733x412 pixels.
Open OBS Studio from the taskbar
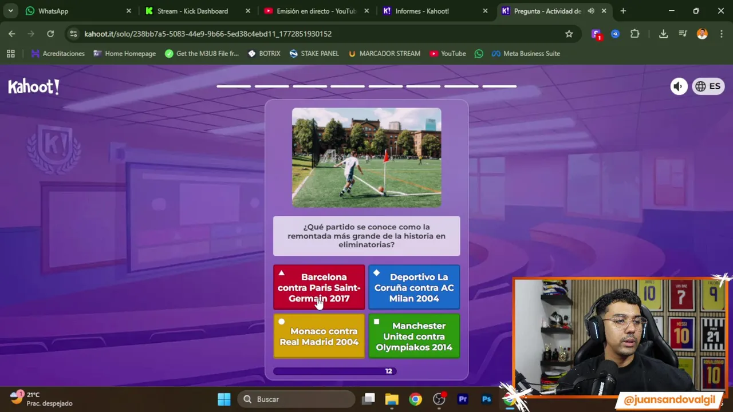439,399
